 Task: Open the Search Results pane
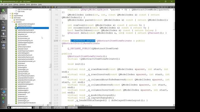coord(46,108)
